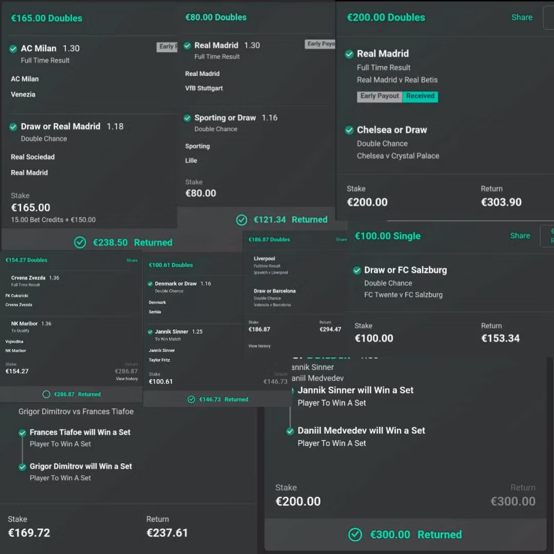Click the €153.34 return amount
Screen dimensions: 554x554
(500, 339)
